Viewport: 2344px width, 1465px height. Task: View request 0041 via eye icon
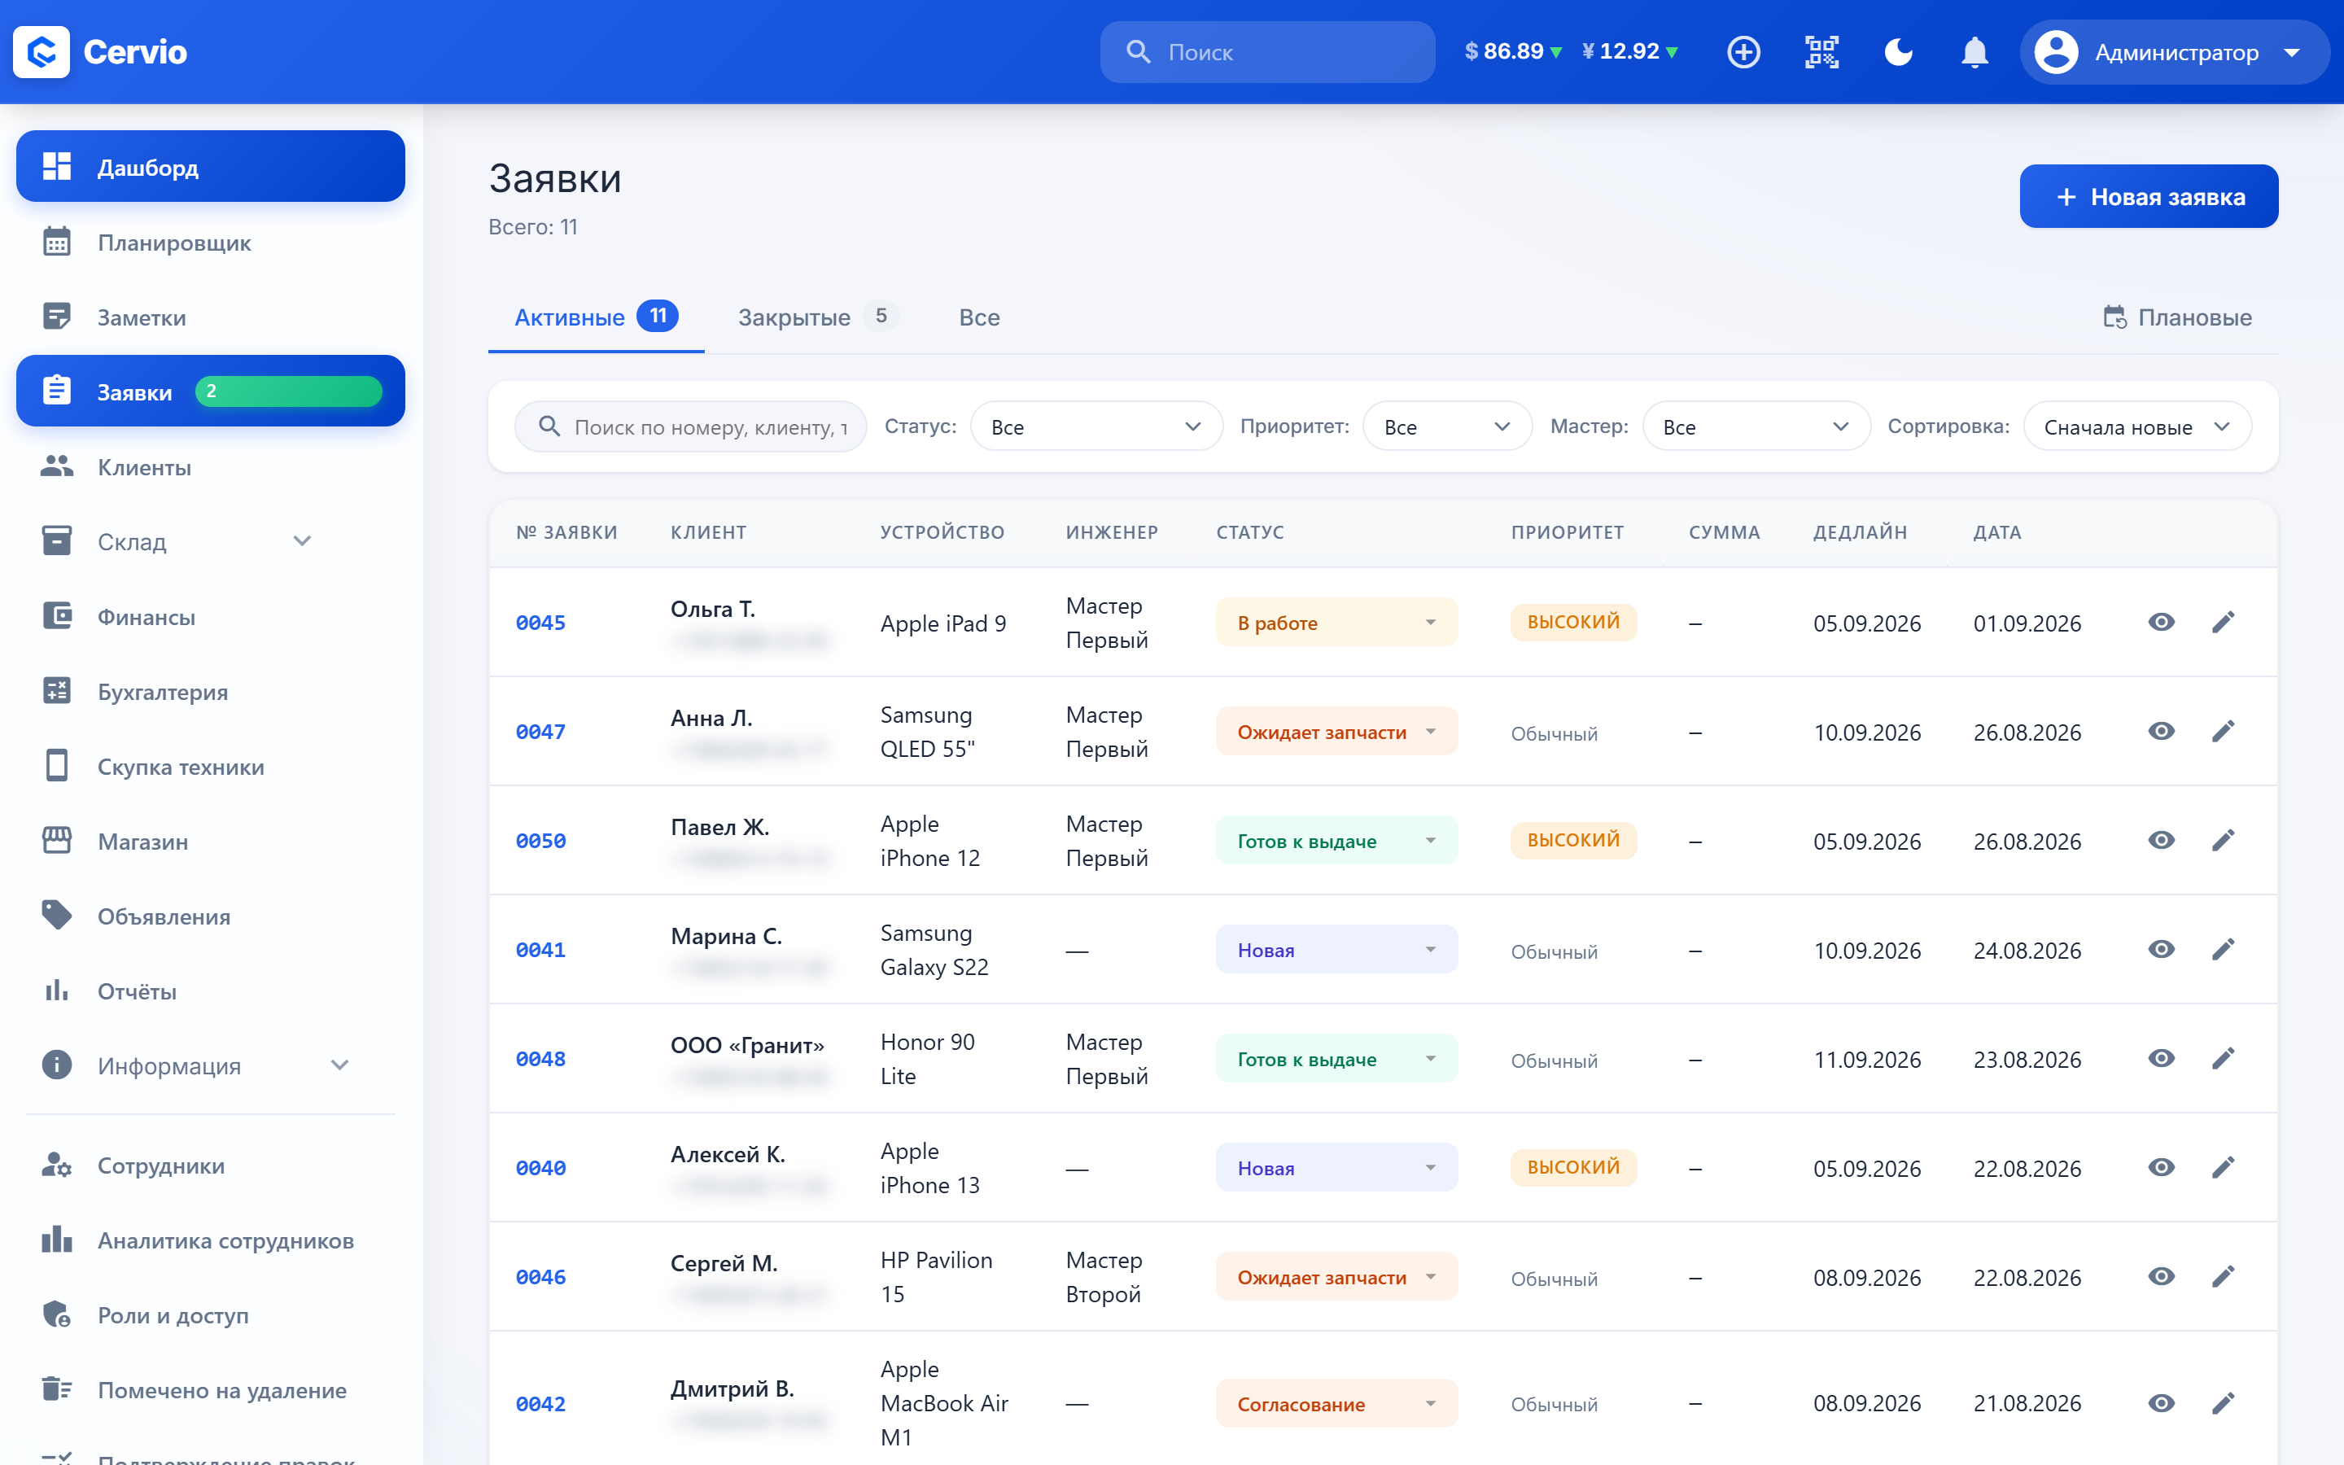[2161, 950]
